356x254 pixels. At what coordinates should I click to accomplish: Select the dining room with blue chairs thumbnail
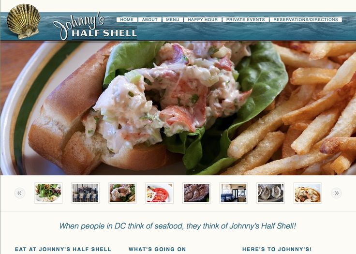coord(85,193)
